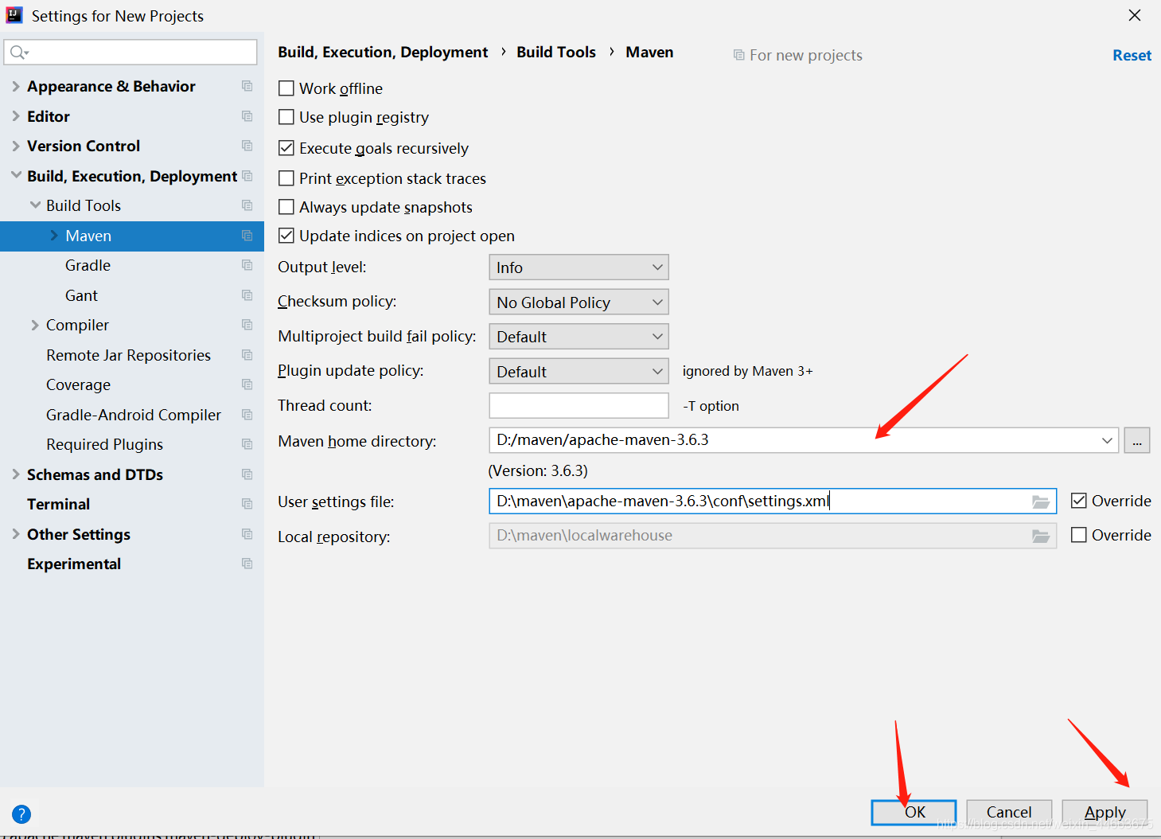Screen dimensions: 1161x839
Task: Collapse the Build Tools node
Action: [x=35, y=205]
